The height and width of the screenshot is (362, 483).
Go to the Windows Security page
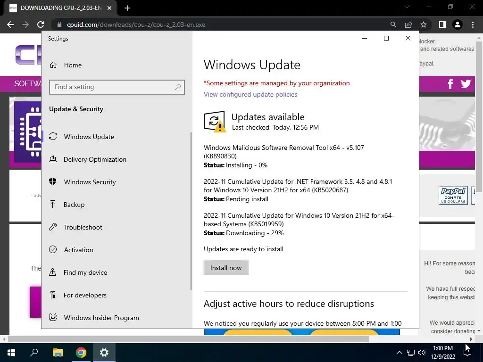[90, 182]
